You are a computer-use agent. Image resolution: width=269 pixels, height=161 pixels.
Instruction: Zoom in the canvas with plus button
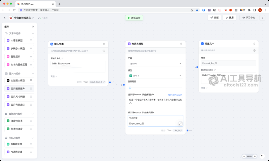click(x=255, y=156)
